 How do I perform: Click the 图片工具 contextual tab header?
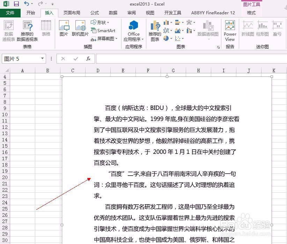coord(251,5)
